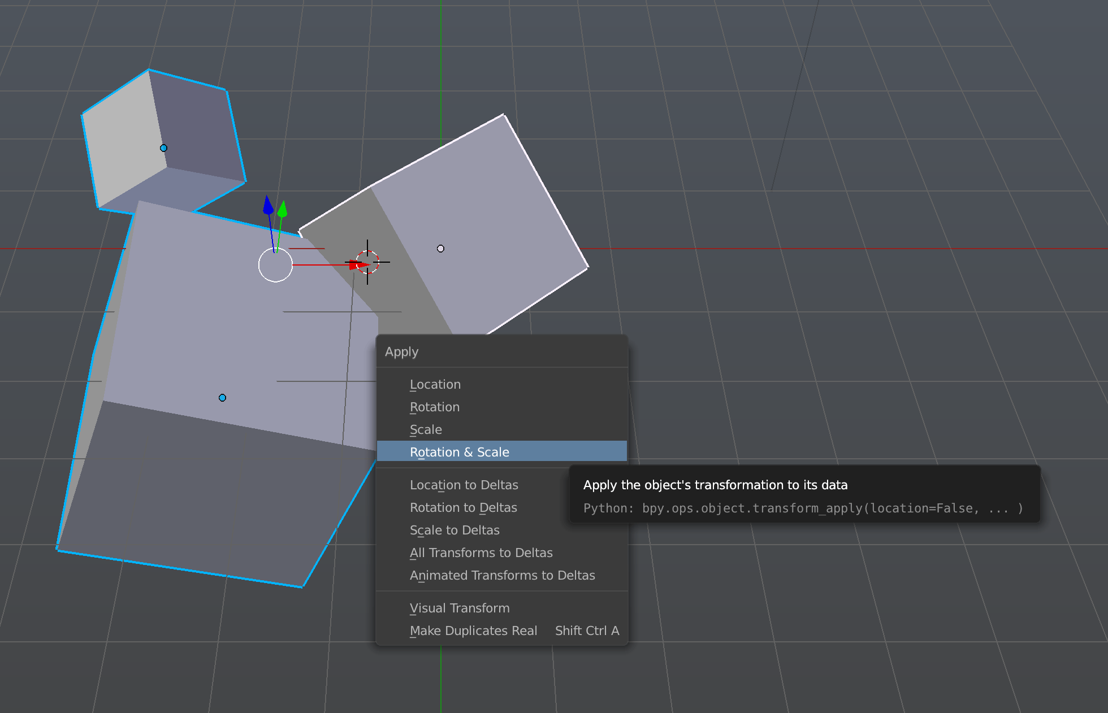Screen dimensions: 1108x713
Task: Click the white circle at gizmo center
Action: [275, 264]
